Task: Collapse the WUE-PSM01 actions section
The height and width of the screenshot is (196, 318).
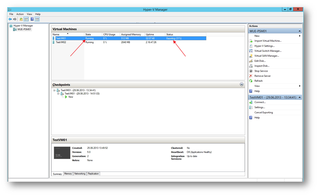Action: click(300, 31)
